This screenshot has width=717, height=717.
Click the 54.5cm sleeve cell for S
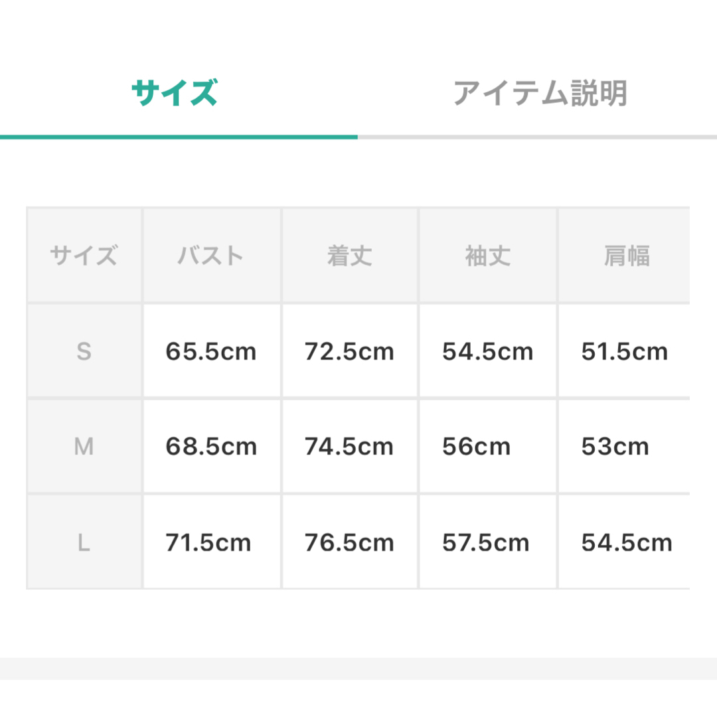[488, 351]
